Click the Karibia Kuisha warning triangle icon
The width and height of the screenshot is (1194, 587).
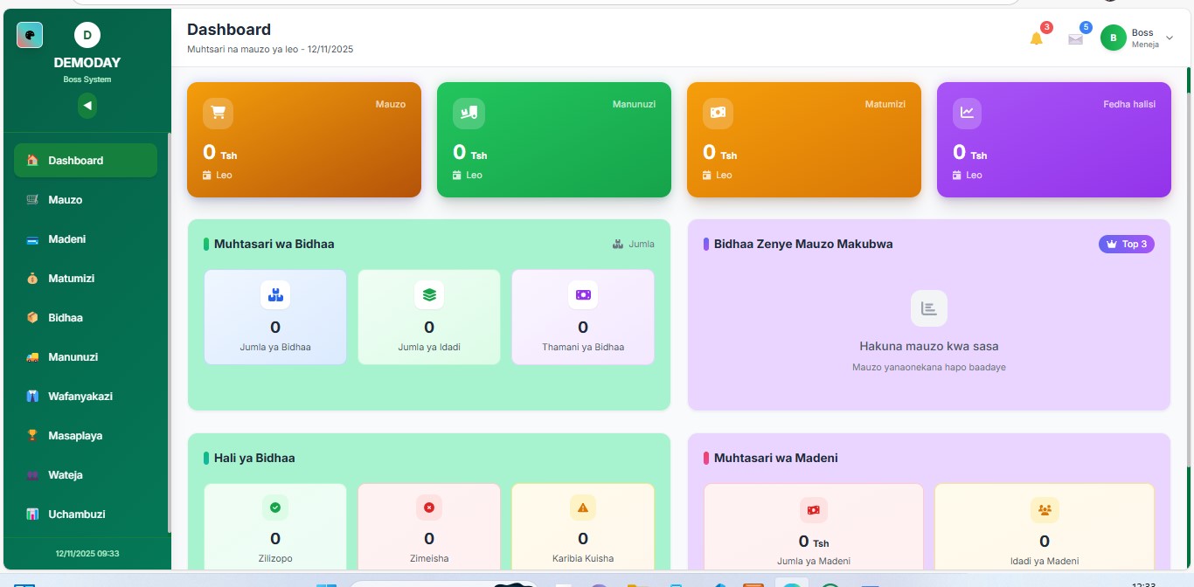583,508
